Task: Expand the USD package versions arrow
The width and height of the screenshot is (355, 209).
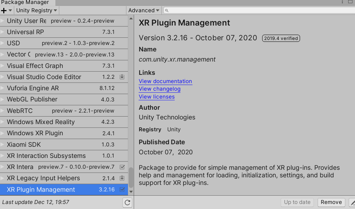Action: tap(3, 43)
